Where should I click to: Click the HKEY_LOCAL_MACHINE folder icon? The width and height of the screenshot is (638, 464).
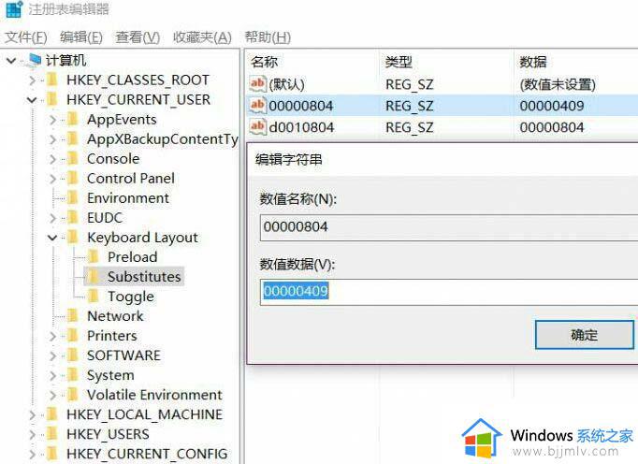(x=52, y=414)
